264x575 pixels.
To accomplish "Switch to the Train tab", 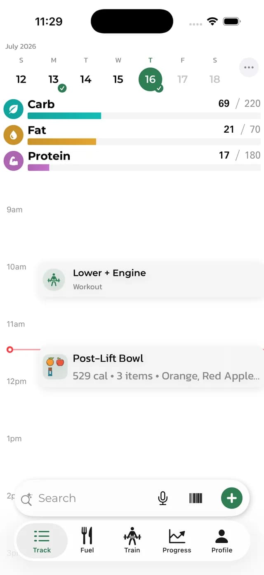I will [x=132, y=540].
